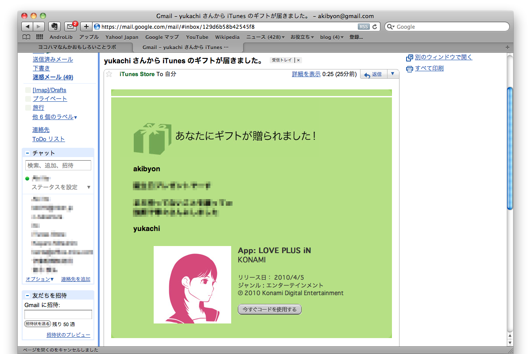Click the globe site icon in address bar
The image size is (531, 354).
pyautogui.click(x=97, y=27)
